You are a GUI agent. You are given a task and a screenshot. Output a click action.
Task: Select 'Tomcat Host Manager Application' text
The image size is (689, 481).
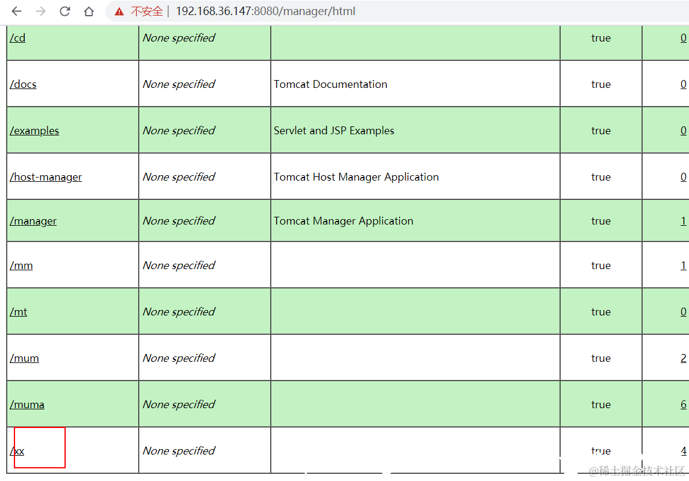pyautogui.click(x=356, y=177)
